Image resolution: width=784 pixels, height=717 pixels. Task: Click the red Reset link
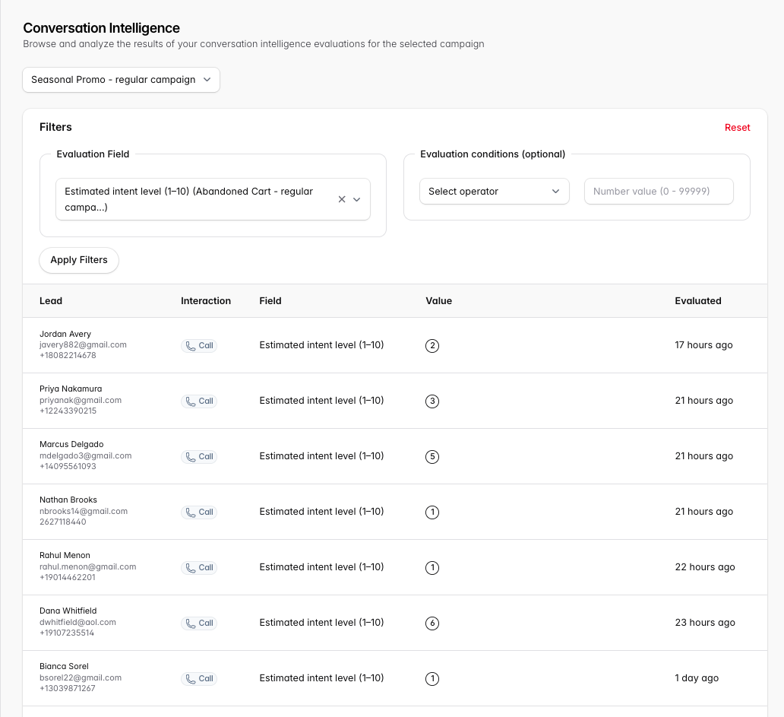pos(737,128)
